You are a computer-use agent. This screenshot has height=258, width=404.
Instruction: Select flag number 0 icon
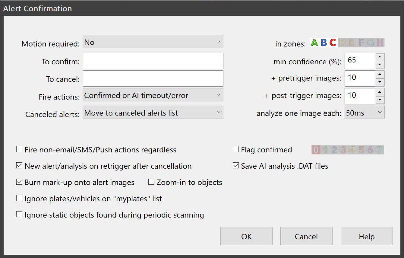316,150
